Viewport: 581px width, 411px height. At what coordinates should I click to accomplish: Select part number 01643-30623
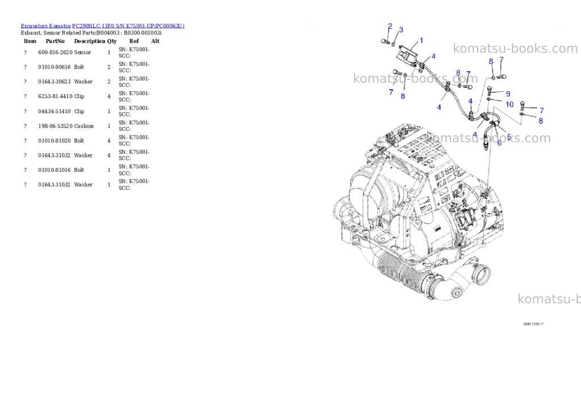[x=54, y=82]
